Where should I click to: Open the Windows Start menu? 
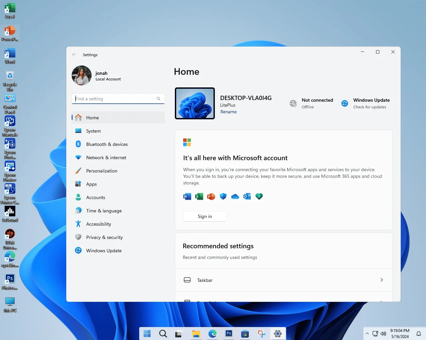click(147, 333)
